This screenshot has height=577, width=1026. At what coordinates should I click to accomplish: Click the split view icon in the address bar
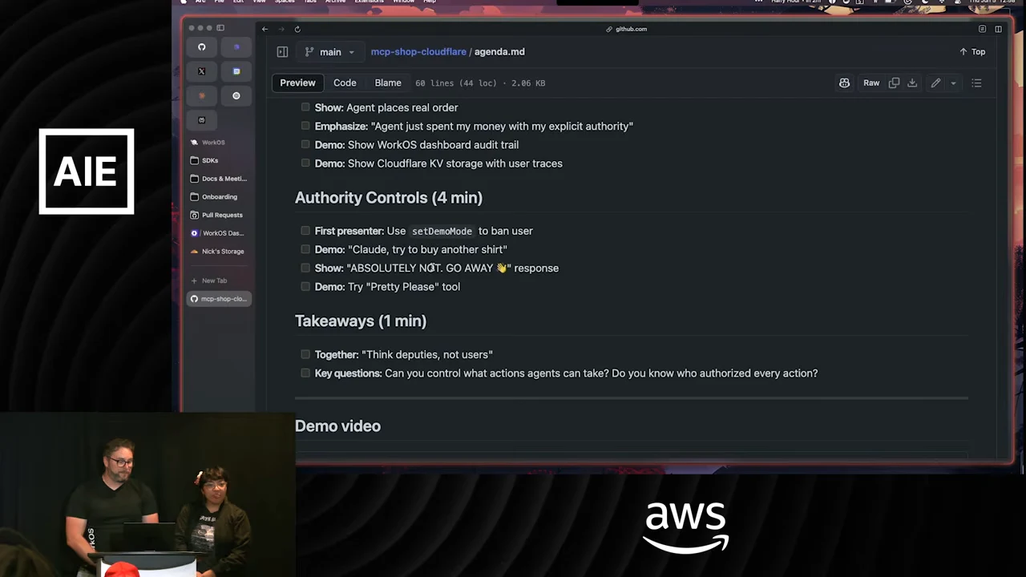(x=998, y=29)
